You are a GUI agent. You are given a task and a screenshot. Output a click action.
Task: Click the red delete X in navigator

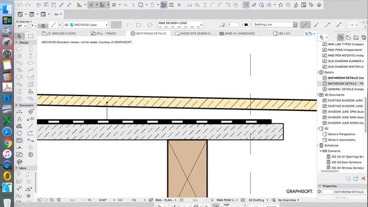(363, 179)
